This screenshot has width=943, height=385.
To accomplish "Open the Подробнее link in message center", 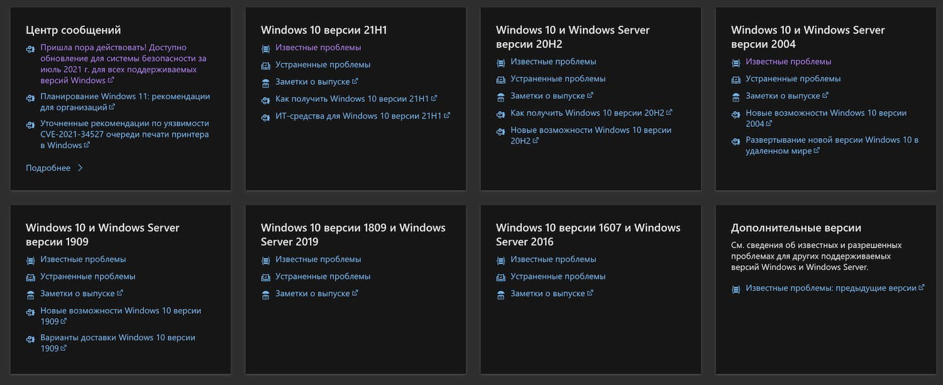I will pyautogui.click(x=48, y=168).
